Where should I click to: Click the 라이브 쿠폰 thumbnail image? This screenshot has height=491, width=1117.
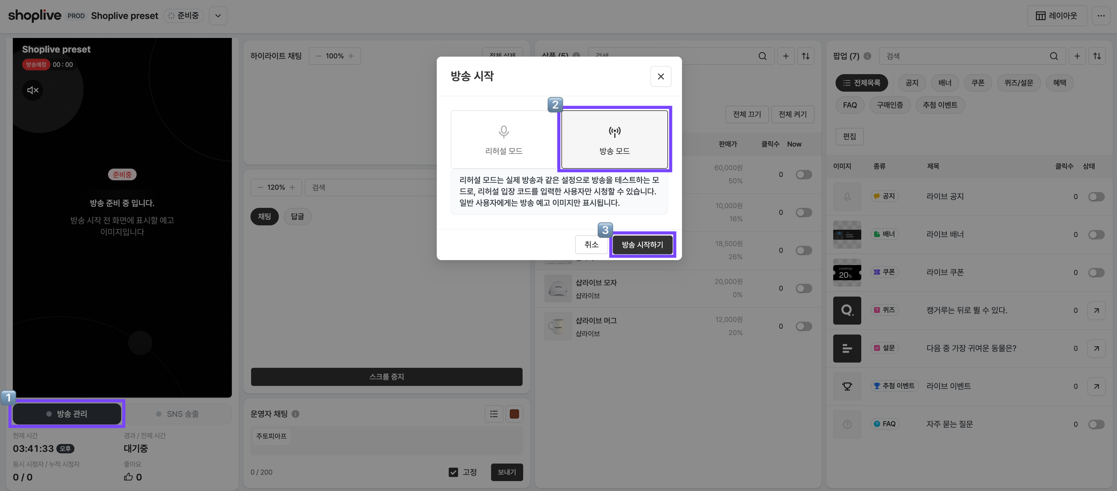click(846, 272)
